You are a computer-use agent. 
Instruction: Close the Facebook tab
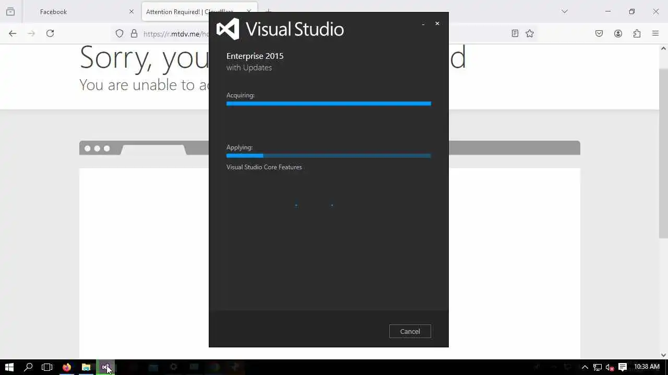pos(132,11)
